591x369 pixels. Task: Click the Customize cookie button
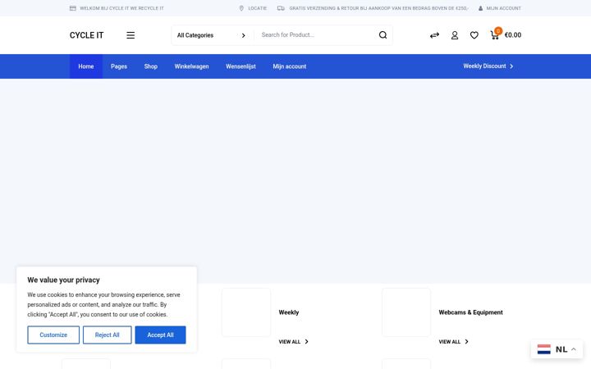click(x=53, y=335)
